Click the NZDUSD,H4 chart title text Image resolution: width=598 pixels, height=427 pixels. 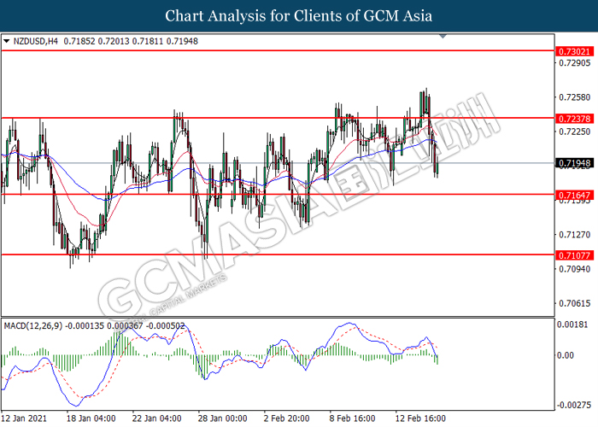click(36, 41)
